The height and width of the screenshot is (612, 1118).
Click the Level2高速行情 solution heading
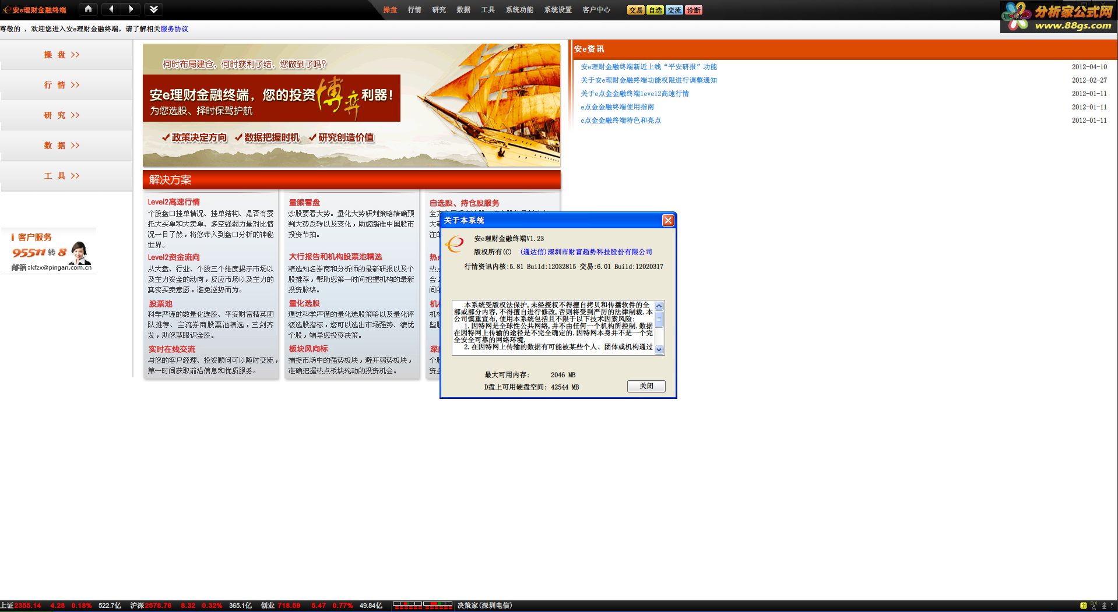click(174, 202)
